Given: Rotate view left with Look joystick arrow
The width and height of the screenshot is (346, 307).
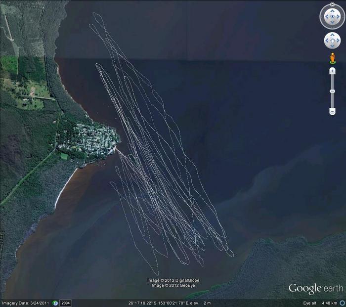Looking at the screenshot, I should tap(327, 16).
